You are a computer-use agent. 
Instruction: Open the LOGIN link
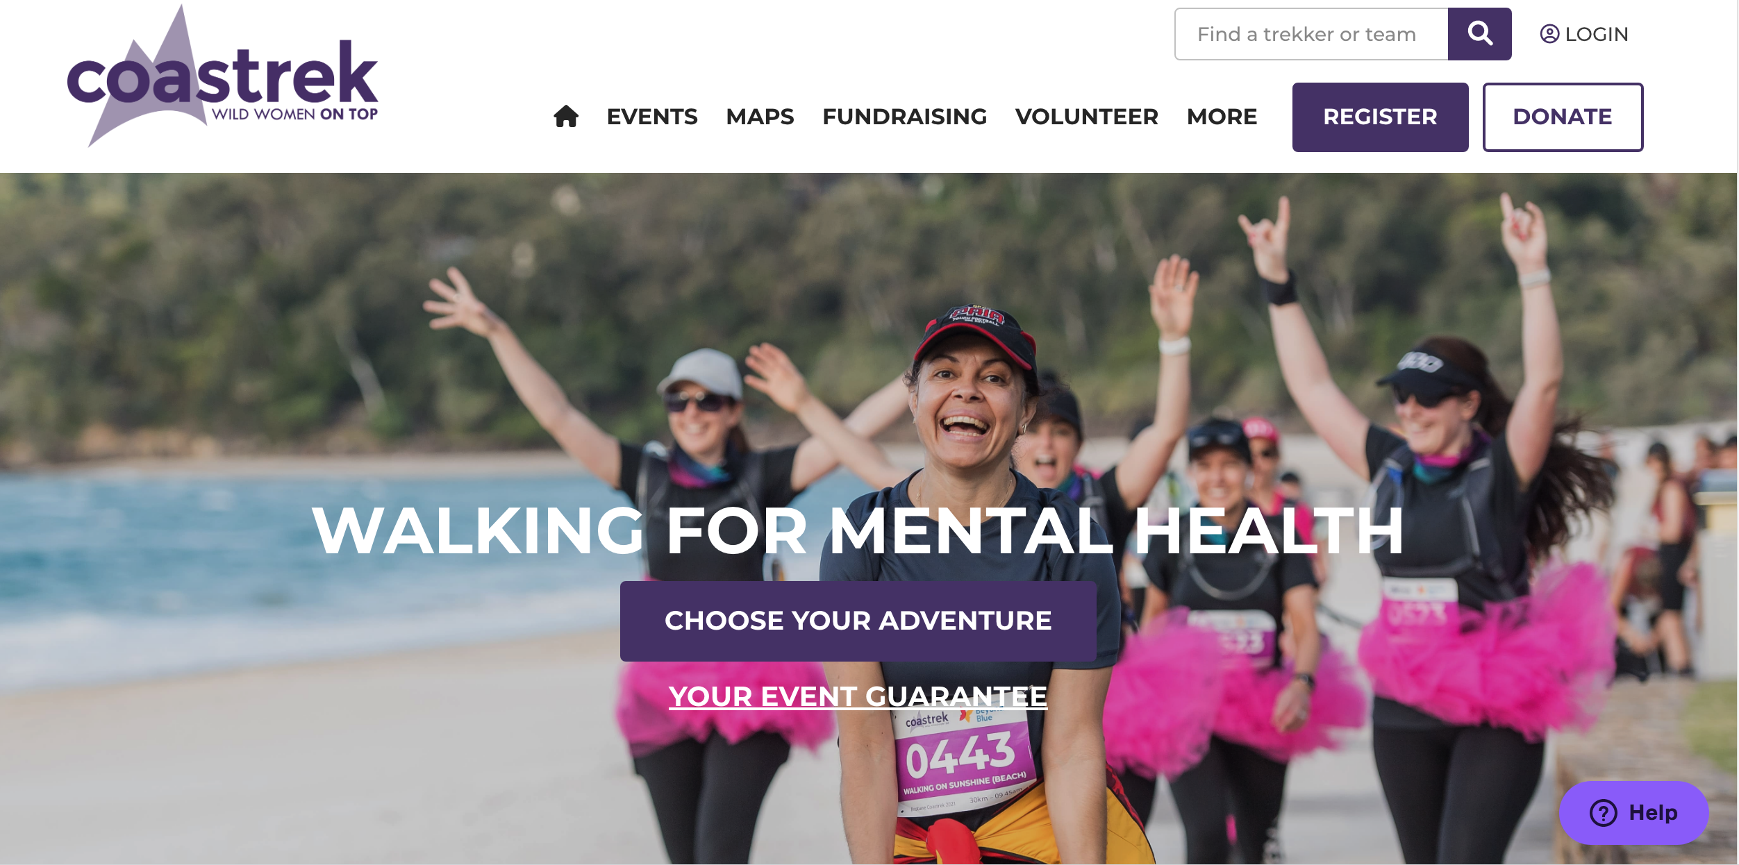(x=1584, y=34)
